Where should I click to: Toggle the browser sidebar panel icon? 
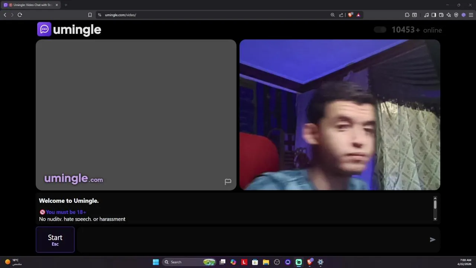(x=434, y=15)
